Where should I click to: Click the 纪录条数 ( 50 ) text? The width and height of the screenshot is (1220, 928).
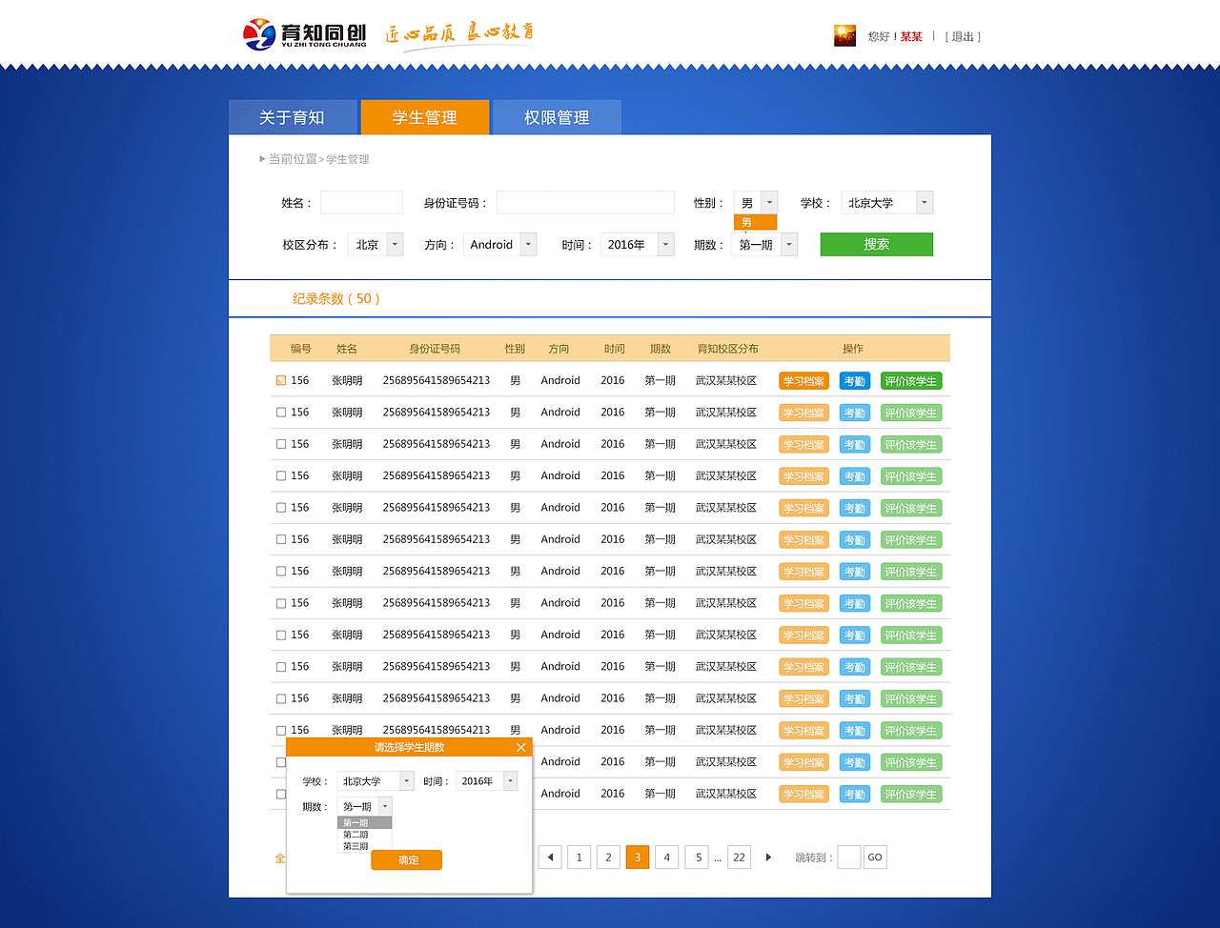coord(336,298)
